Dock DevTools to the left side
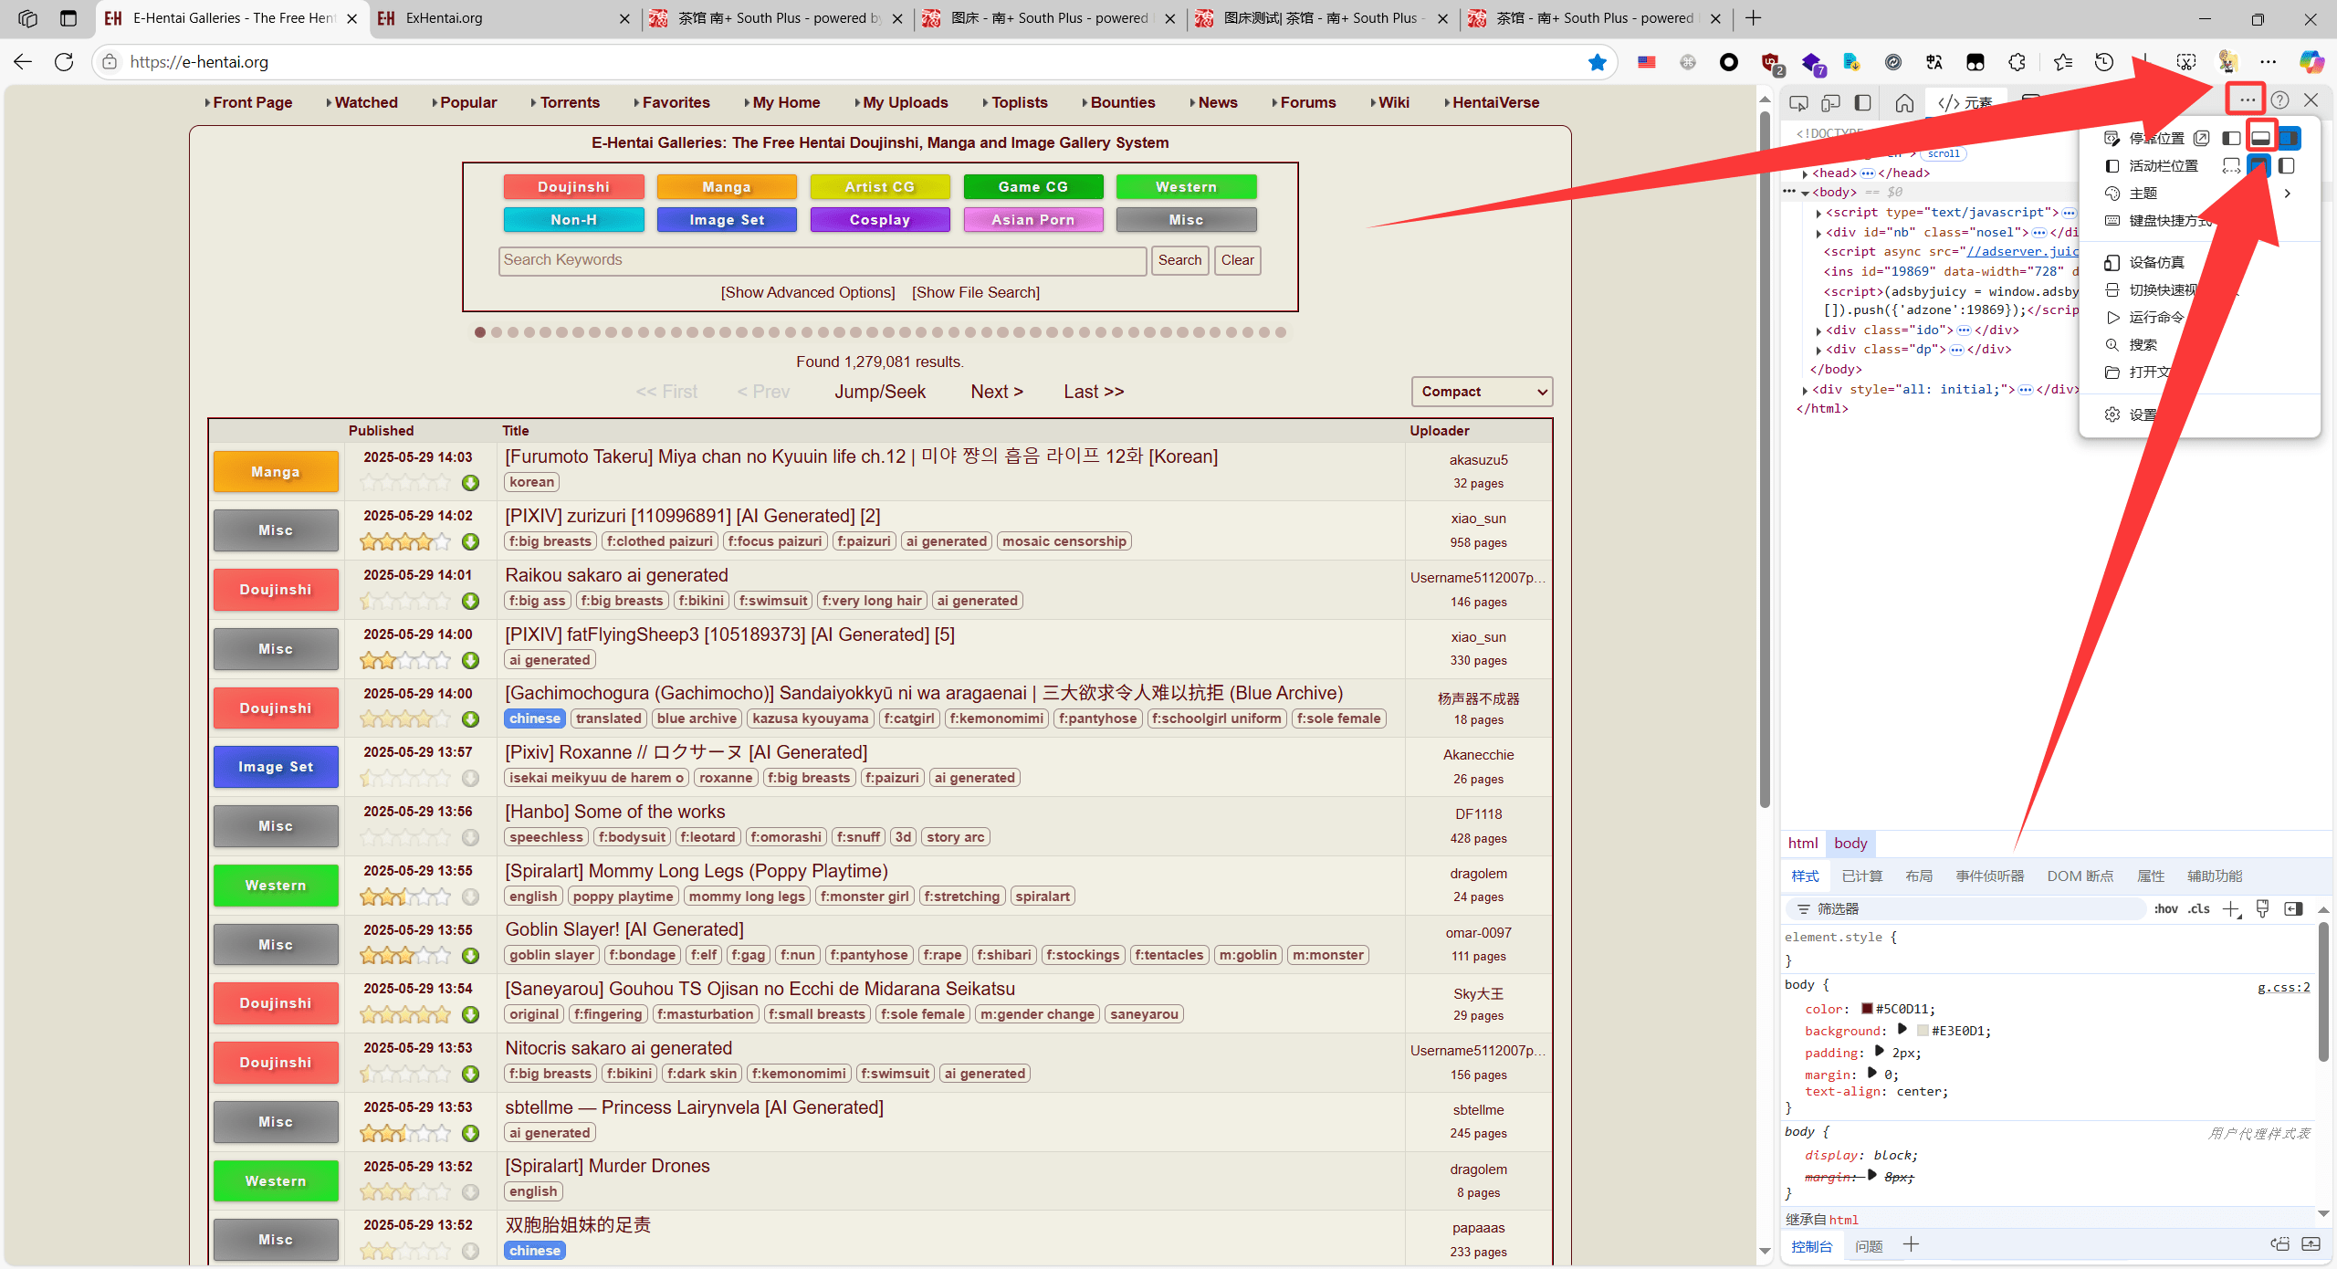The image size is (2337, 1269). tap(2231, 138)
